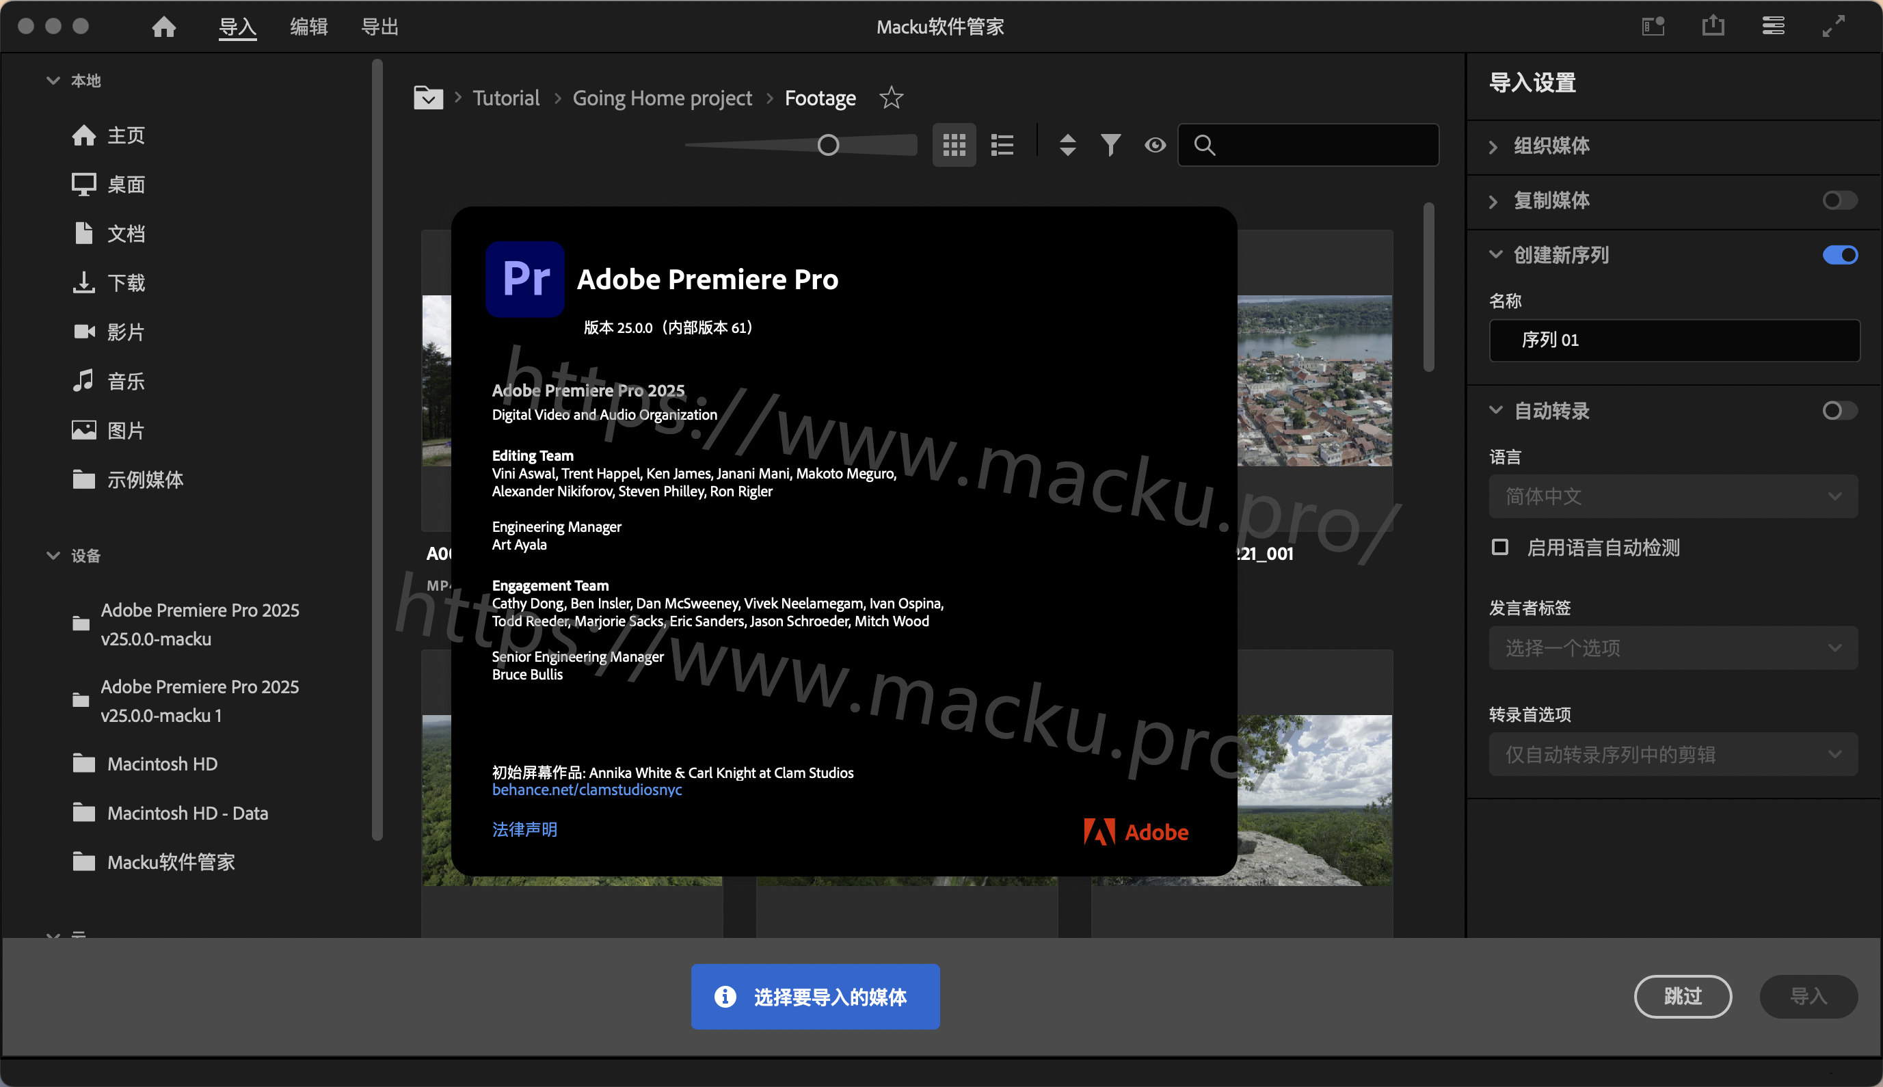Open the workspaces icon in header
Image resolution: width=1883 pixels, height=1087 pixels.
pos(1653,27)
